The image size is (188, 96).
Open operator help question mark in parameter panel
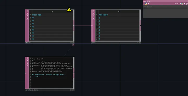pos(144,4)
